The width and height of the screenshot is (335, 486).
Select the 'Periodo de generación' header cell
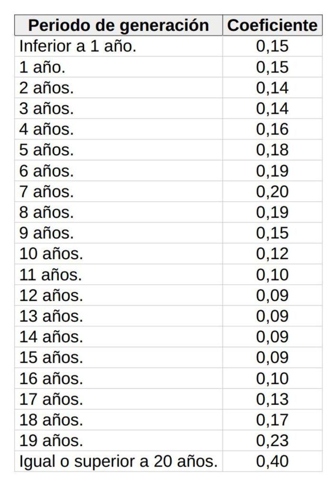tap(118, 25)
